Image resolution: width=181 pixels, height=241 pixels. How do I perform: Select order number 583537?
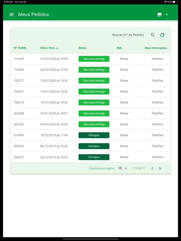pos(19,157)
